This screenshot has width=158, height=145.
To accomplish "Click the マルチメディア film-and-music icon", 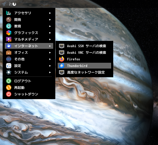I will coord(9,39).
